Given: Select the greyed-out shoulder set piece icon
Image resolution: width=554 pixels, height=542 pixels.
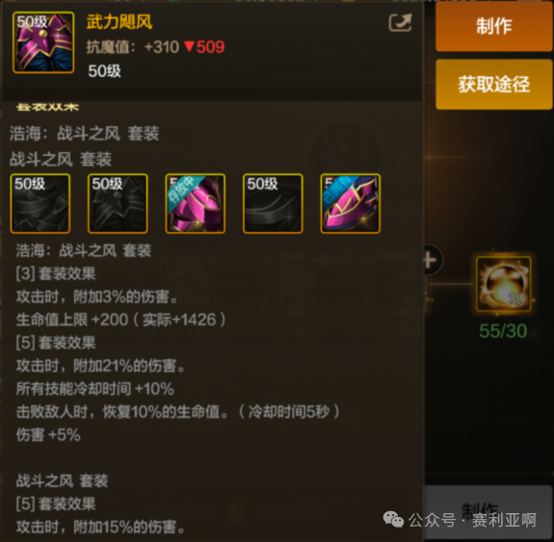Looking at the screenshot, I should (x=118, y=203).
